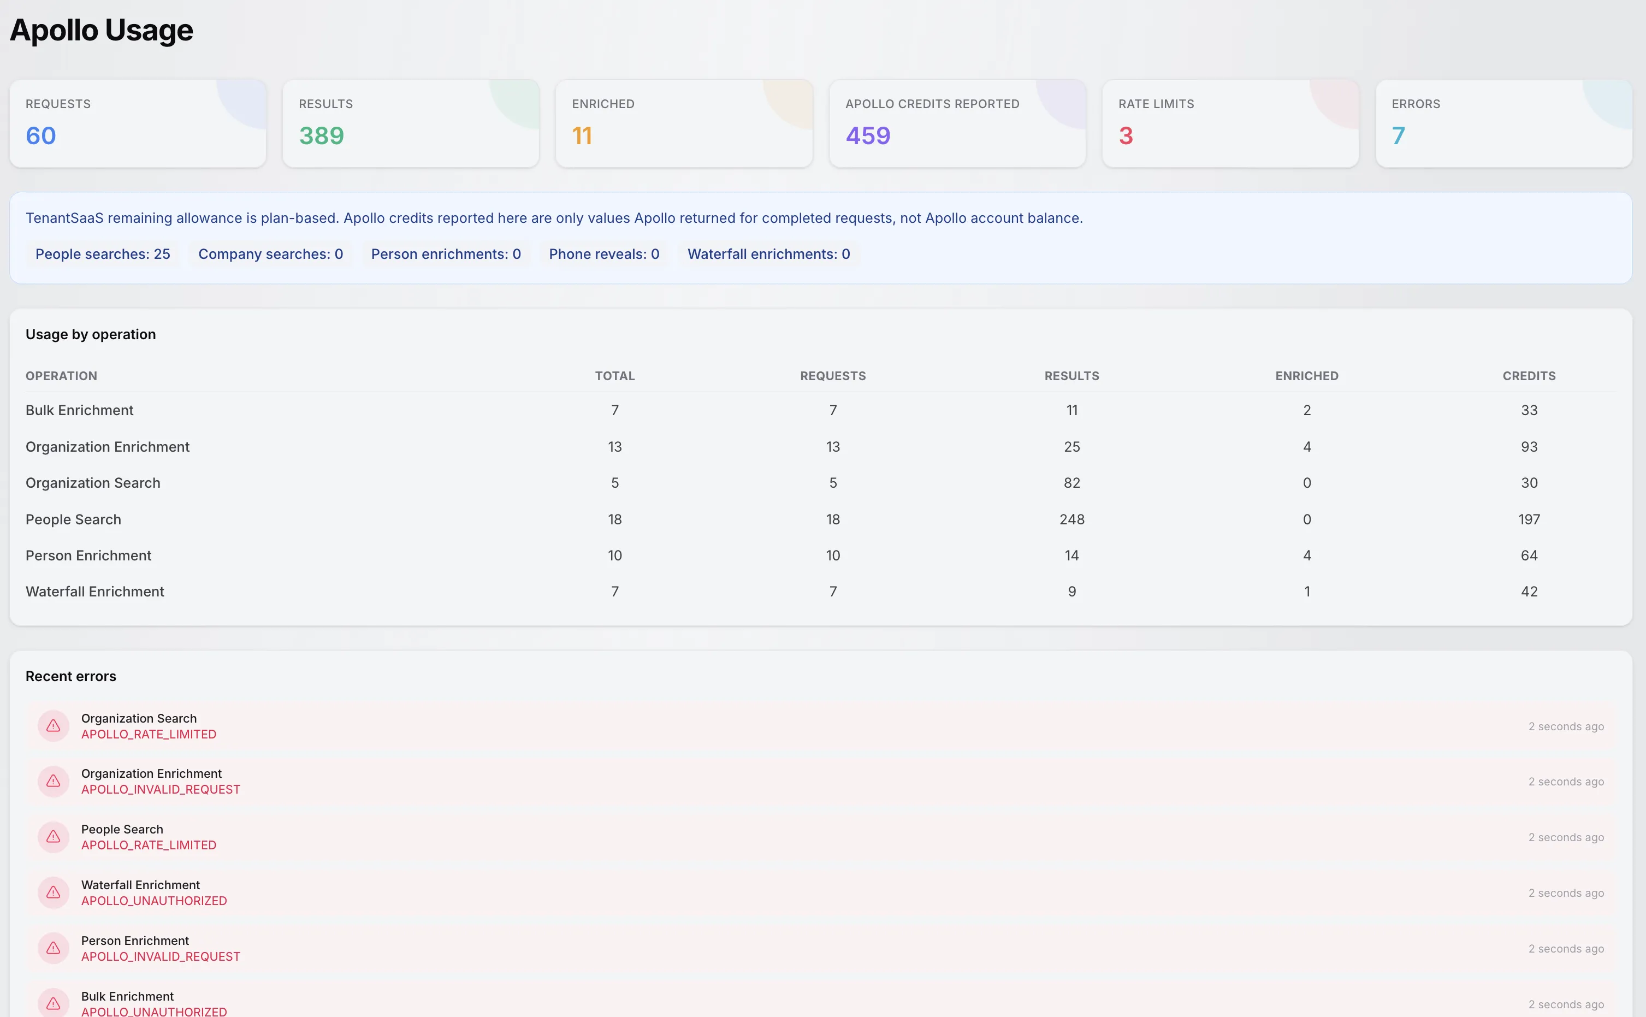Click the RESULTS column header in table
Screen dimensions: 1646x1017
[x=1072, y=376]
